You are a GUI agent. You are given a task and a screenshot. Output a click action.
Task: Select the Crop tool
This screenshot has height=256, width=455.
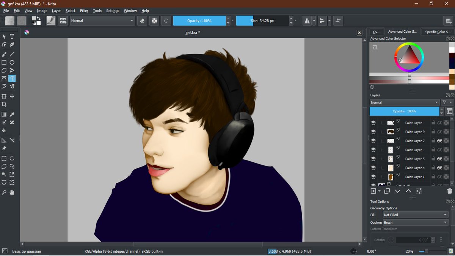click(x=4, y=105)
